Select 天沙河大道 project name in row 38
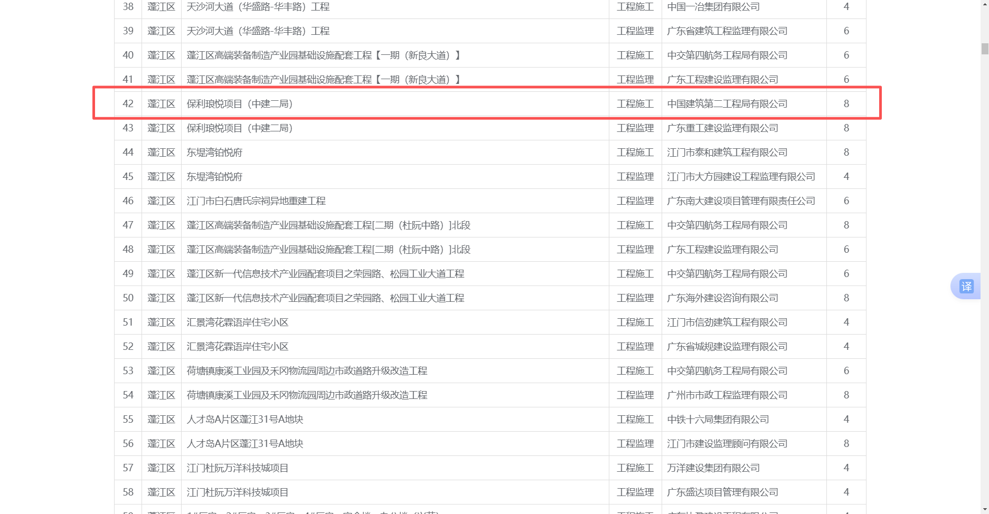 [x=258, y=7]
